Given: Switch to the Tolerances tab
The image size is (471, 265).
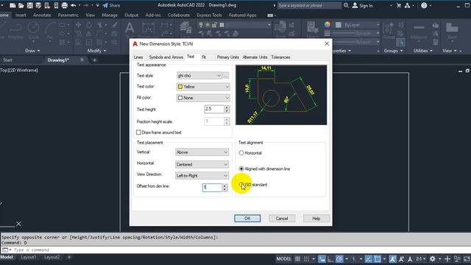Looking at the screenshot, I should click(x=280, y=57).
